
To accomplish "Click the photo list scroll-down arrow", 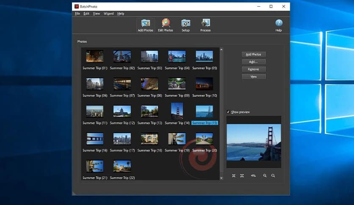I will [x=221, y=178].
